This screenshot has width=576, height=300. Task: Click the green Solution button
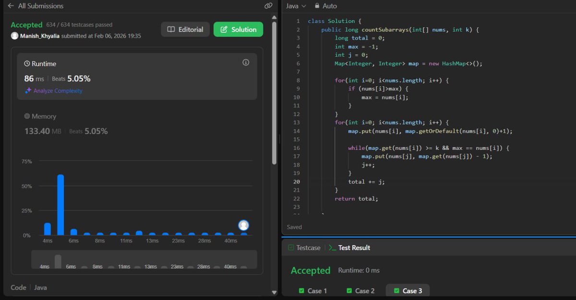point(238,29)
